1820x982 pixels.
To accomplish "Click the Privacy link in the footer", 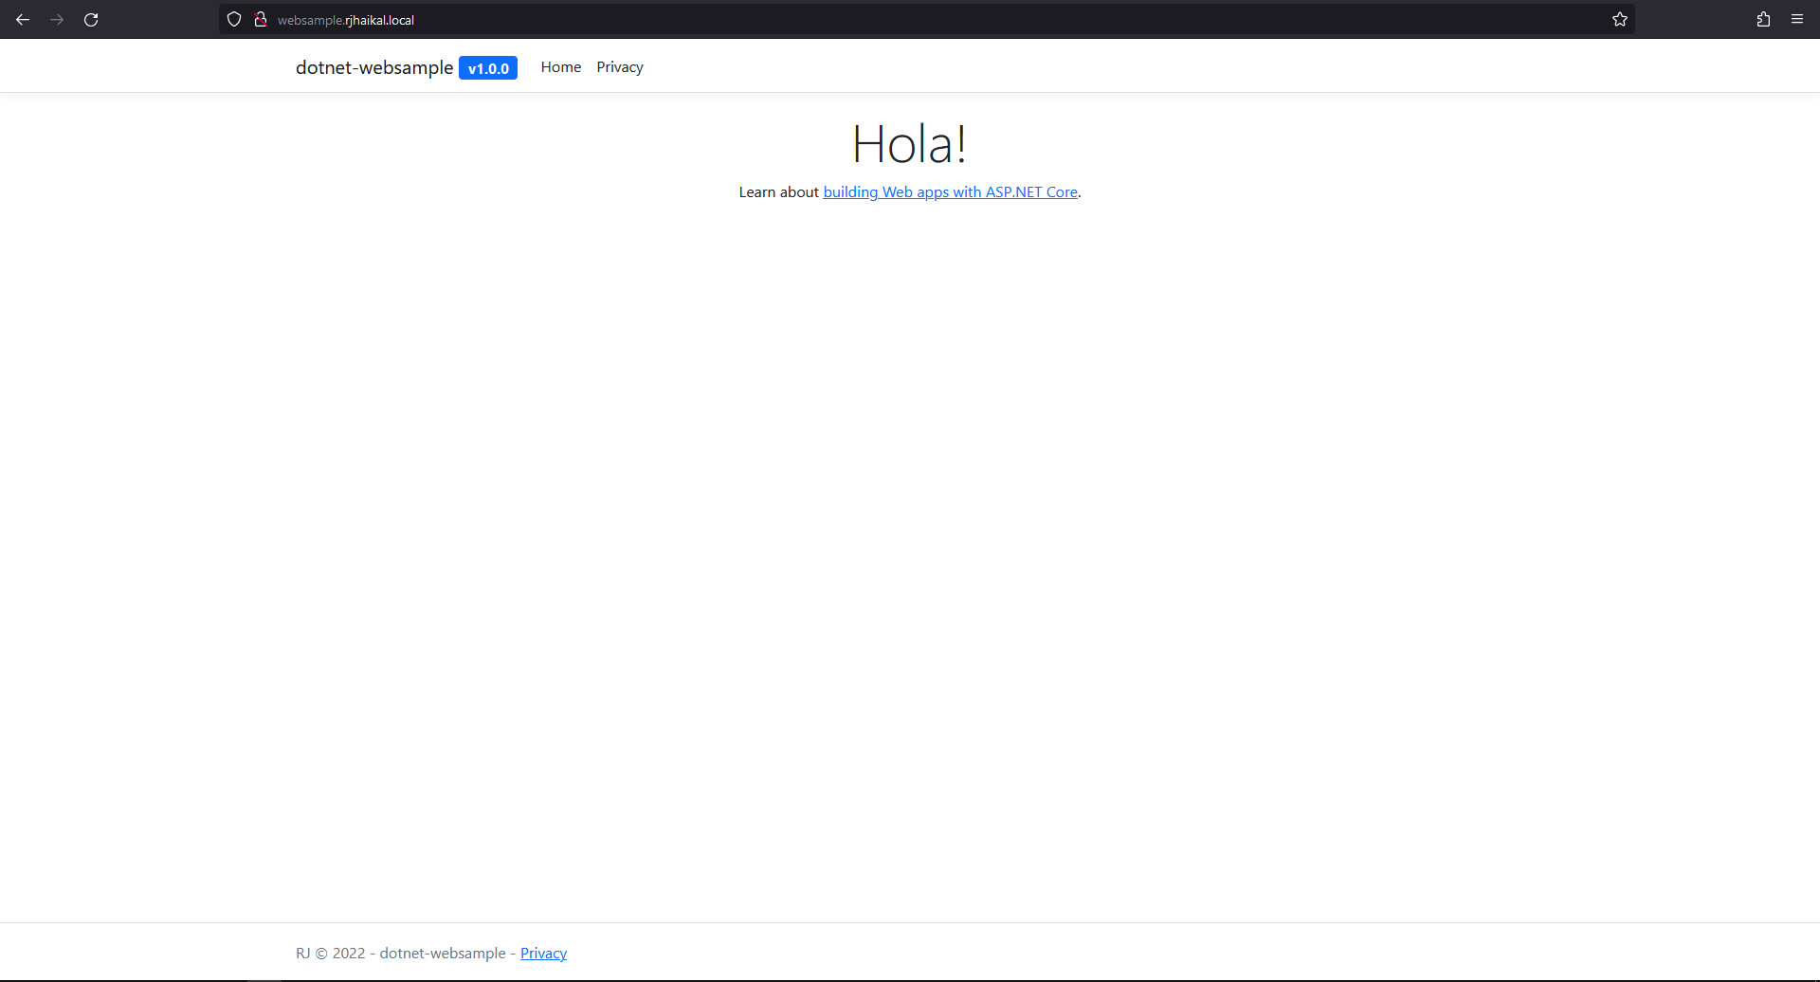I will (543, 954).
